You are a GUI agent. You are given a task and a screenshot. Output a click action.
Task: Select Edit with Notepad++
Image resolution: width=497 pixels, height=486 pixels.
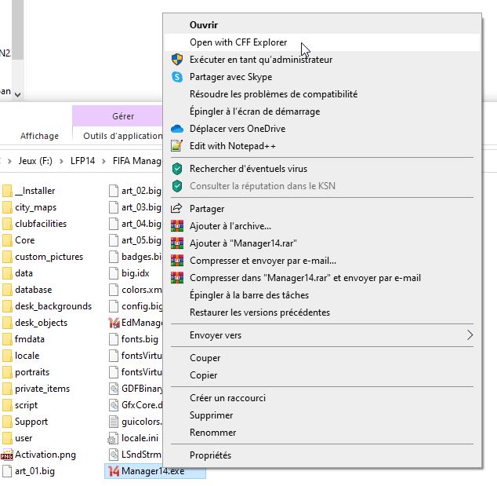(322, 146)
